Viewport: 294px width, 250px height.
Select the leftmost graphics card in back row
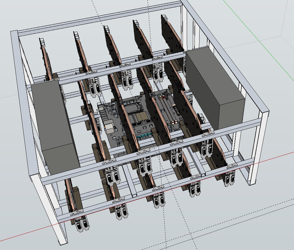[46, 60]
